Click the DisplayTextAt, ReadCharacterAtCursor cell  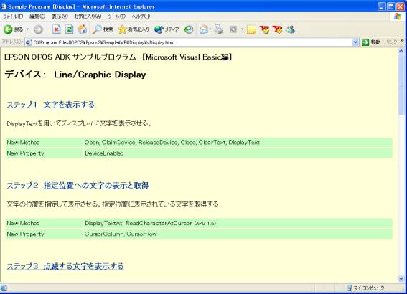(x=238, y=223)
